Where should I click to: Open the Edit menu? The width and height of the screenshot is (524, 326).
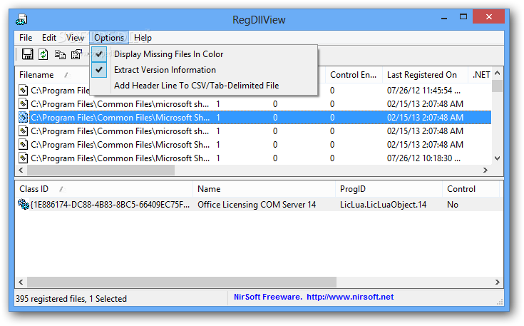point(48,38)
